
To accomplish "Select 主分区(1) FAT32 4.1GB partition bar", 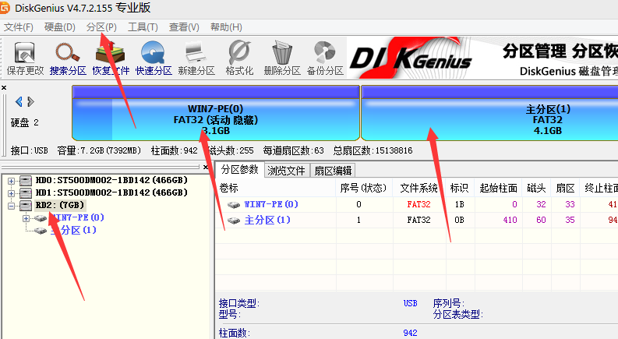I will (489, 113).
